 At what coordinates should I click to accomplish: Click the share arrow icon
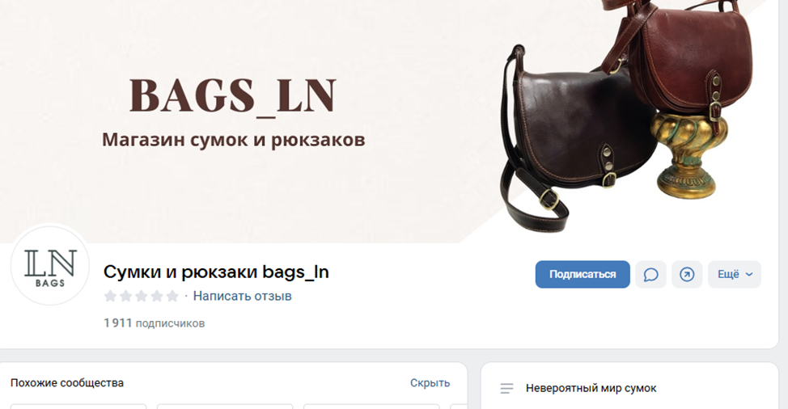[x=687, y=275]
